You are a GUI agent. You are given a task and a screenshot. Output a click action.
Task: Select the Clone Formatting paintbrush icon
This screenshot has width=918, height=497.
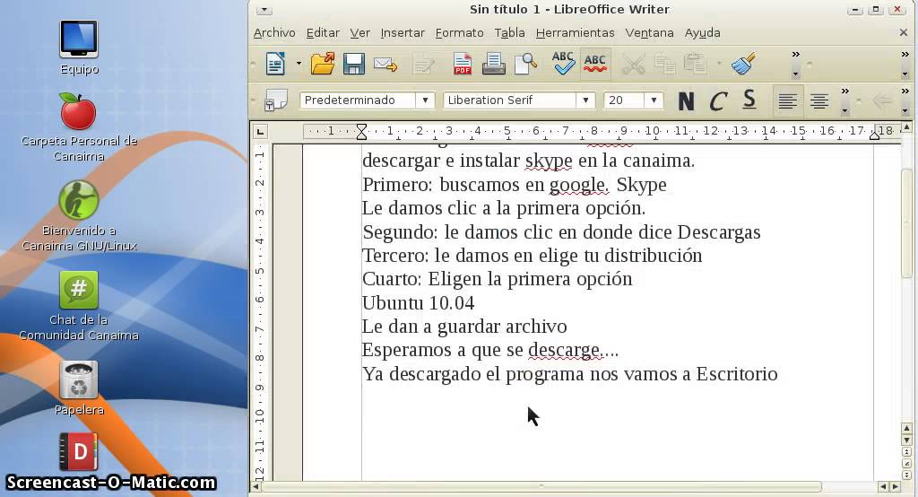tap(743, 64)
